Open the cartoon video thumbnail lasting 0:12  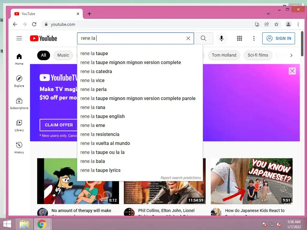[x=78, y=181]
